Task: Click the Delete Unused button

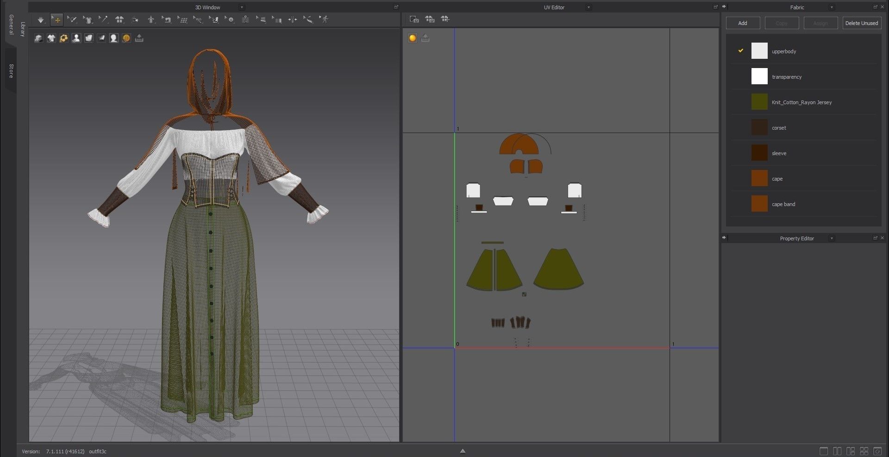Action: point(861,23)
